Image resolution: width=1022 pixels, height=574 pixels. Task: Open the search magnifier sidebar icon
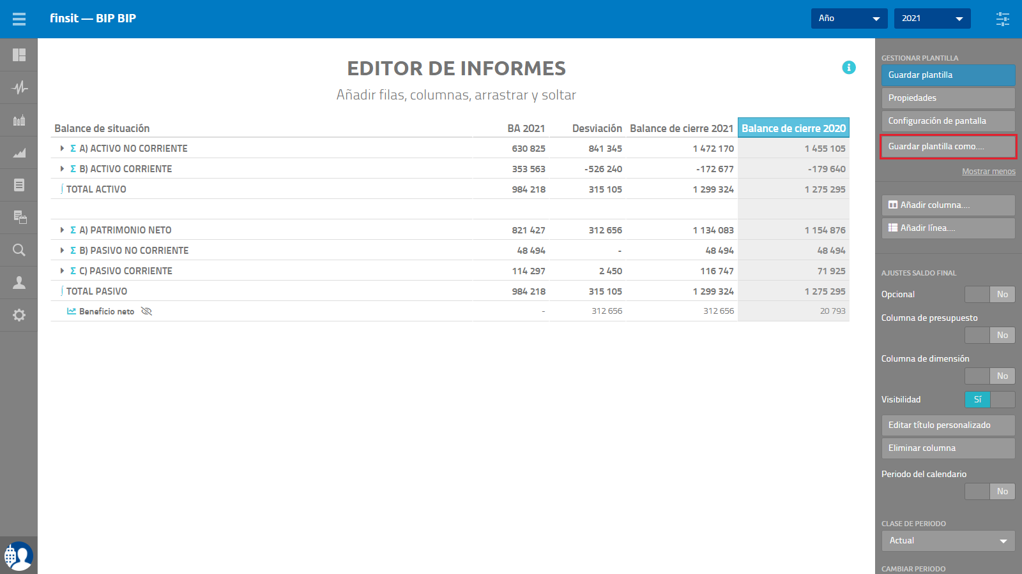[19, 250]
